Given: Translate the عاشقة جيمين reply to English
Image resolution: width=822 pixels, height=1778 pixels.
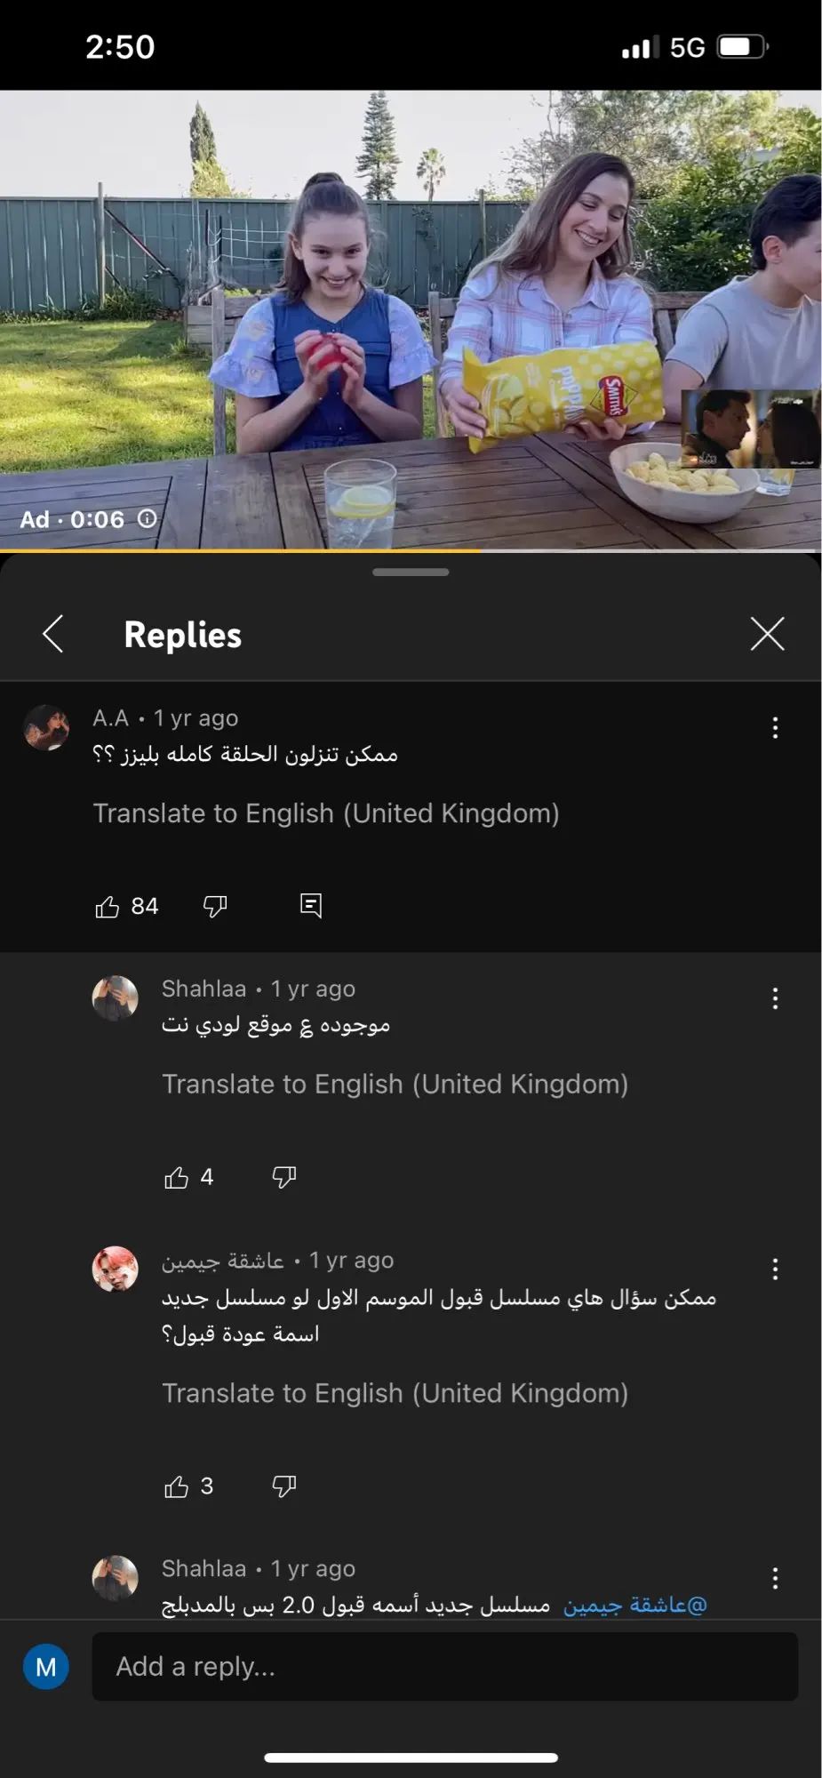Looking at the screenshot, I should (395, 1393).
